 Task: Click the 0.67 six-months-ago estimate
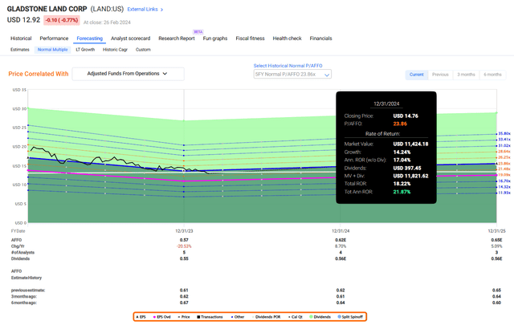[184, 303]
